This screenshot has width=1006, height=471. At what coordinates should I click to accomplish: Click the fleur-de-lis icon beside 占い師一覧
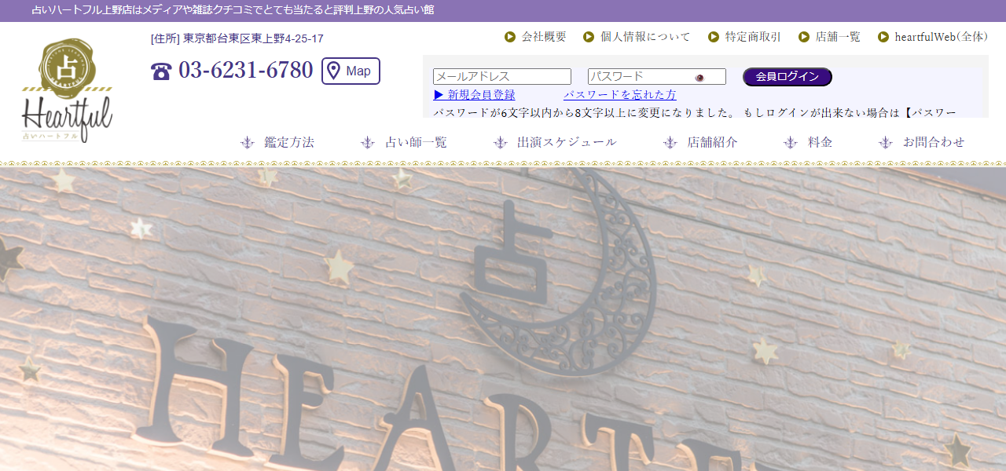(368, 142)
